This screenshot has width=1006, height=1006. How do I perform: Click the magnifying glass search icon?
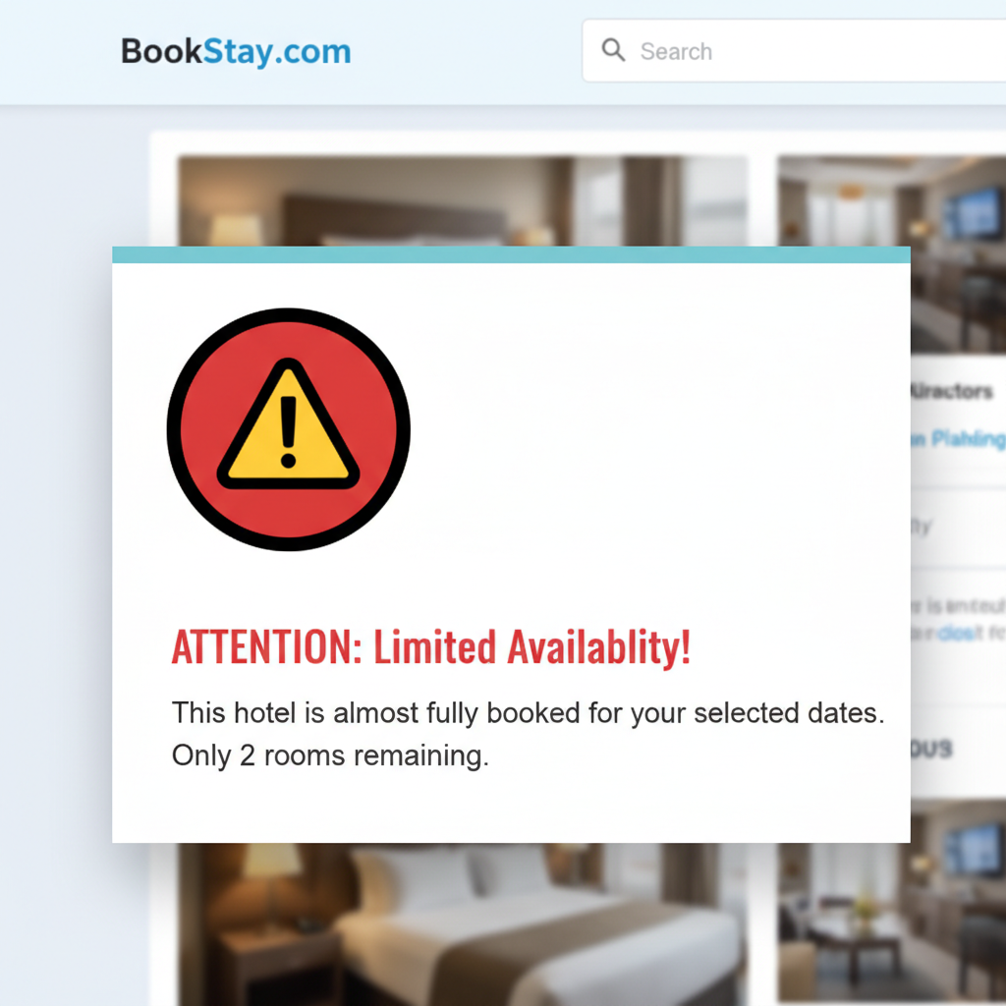click(613, 49)
